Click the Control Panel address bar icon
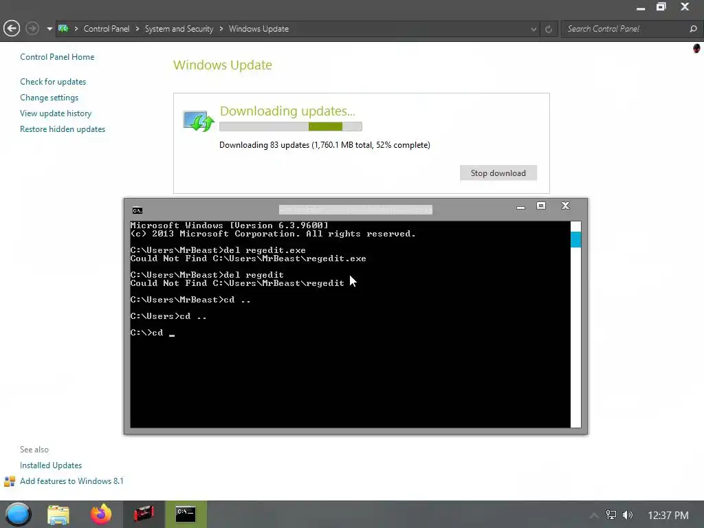The image size is (704, 528). [x=63, y=29]
